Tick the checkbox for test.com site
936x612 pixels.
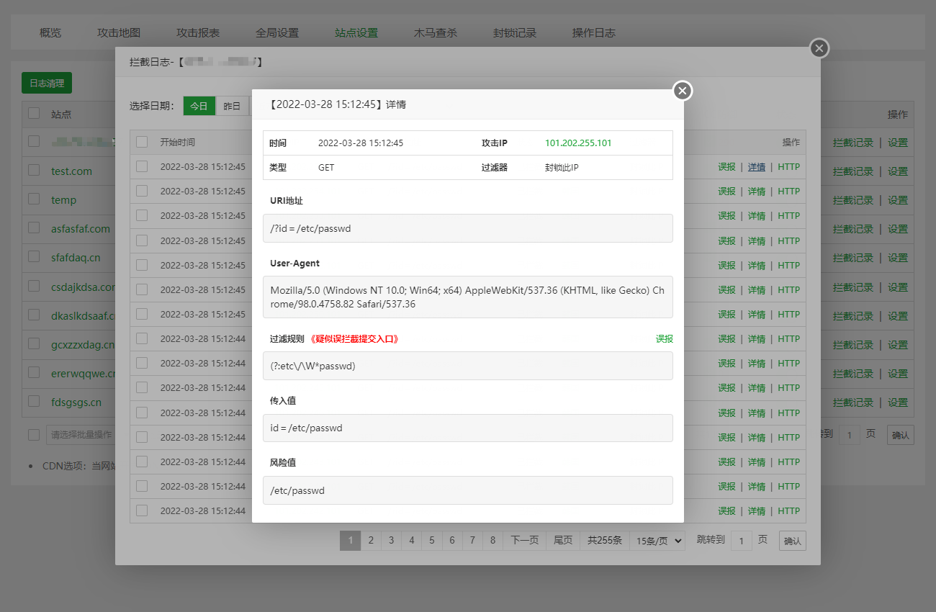tap(34, 171)
